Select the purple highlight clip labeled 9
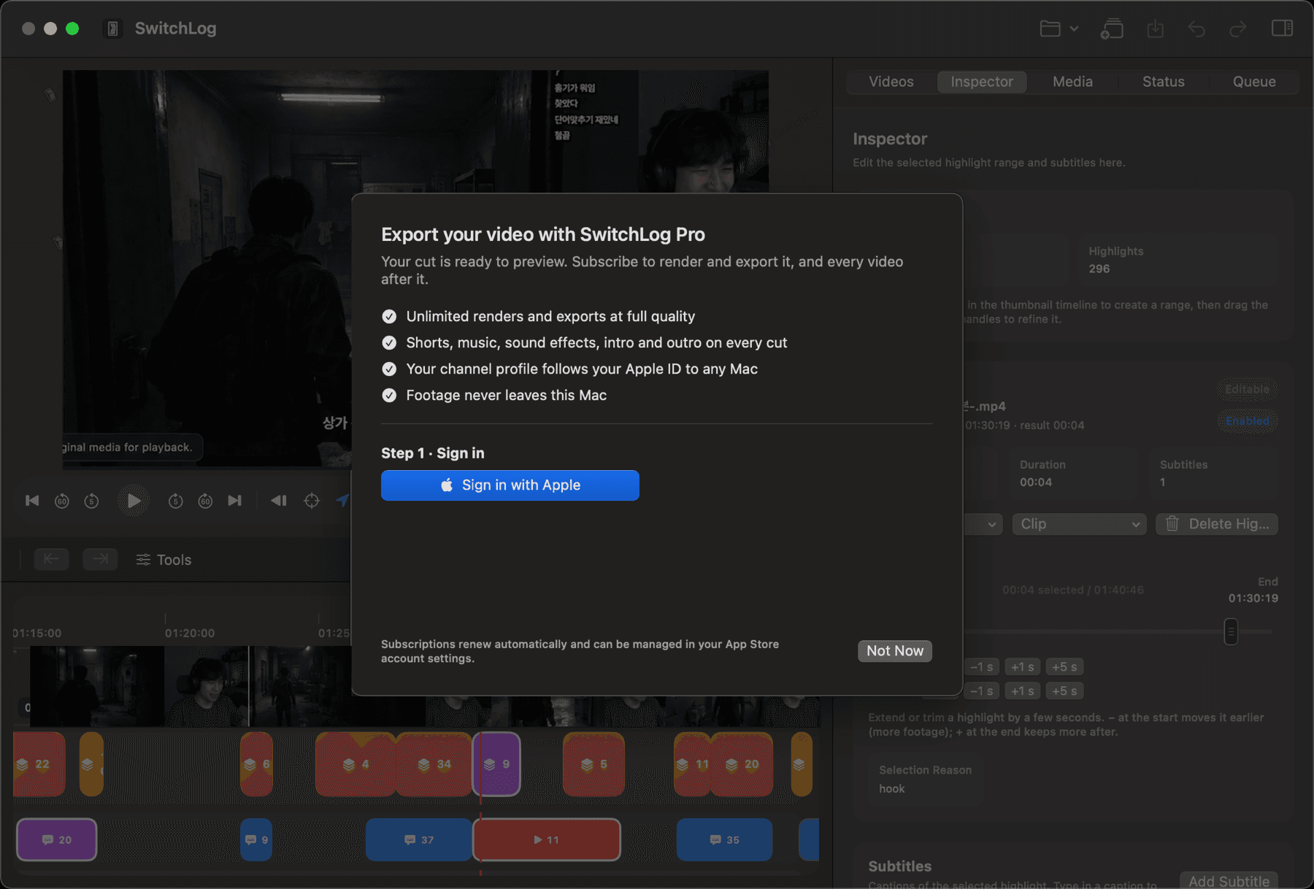This screenshot has height=889, width=1314. (496, 764)
